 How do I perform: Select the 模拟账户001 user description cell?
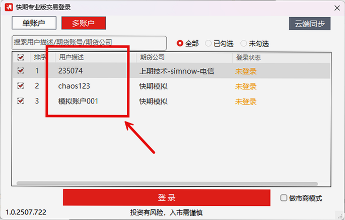pyautogui.click(x=78, y=101)
